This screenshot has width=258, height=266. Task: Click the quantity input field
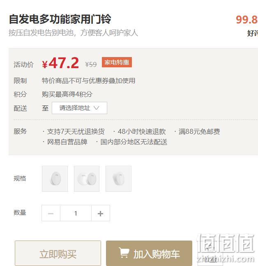tap(76, 213)
